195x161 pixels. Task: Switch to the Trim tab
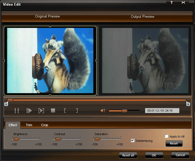click(x=29, y=125)
